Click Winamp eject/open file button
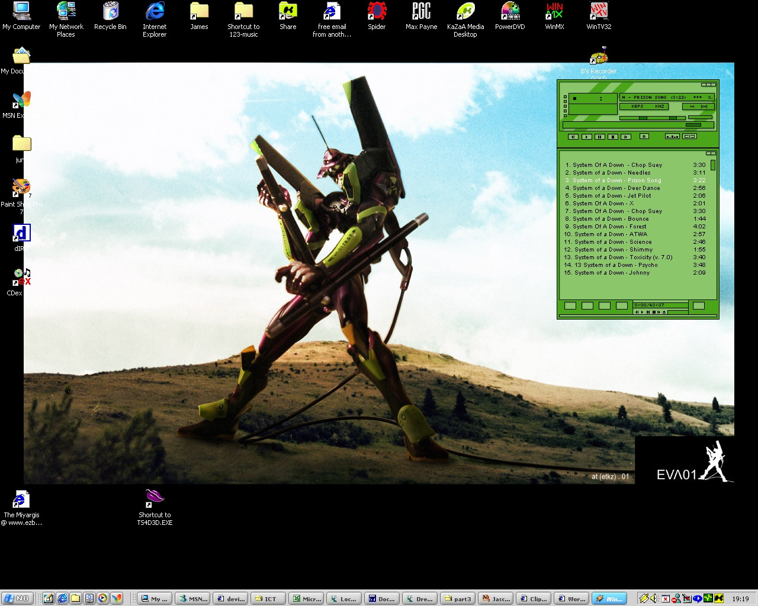 point(644,137)
